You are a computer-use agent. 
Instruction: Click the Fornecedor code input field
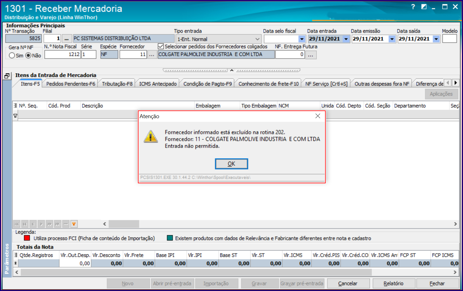(133, 54)
